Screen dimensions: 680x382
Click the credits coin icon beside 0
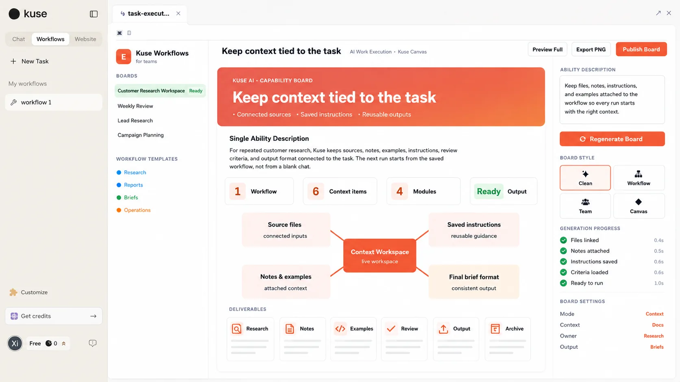(49, 343)
